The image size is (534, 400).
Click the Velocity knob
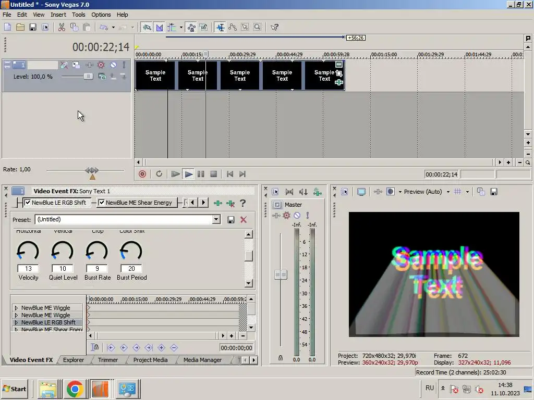click(x=28, y=252)
